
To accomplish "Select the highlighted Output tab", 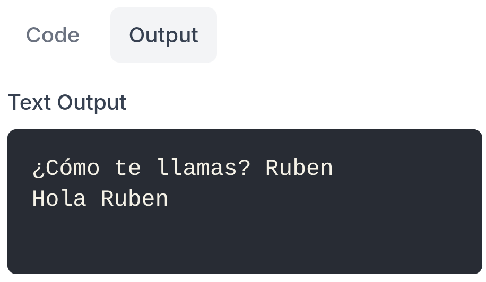I will click(163, 35).
